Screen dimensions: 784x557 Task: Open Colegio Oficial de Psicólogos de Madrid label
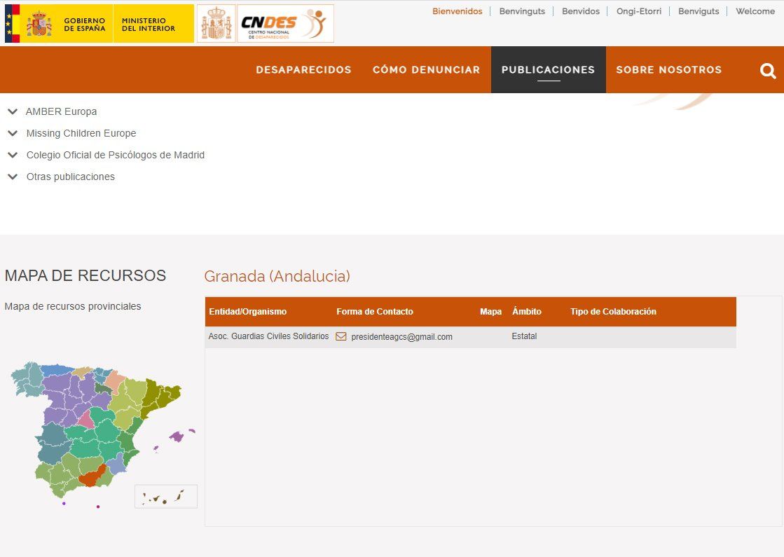coord(116,155)
